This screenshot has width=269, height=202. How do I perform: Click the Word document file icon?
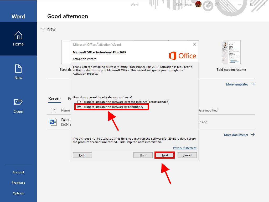(53, 122)
